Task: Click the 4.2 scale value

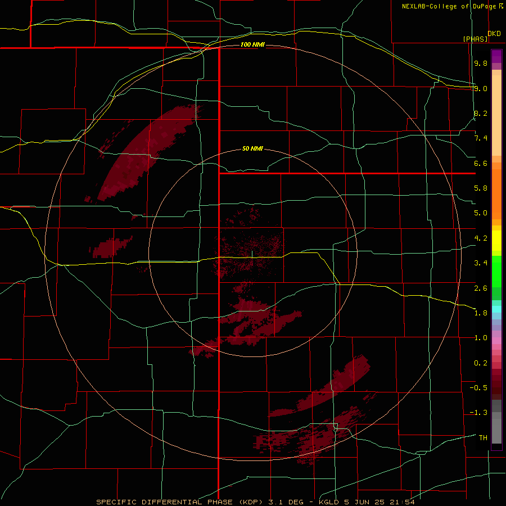Action: (481, 238)
